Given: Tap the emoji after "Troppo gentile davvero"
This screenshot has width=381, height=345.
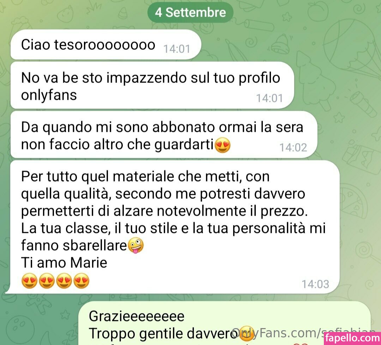Looking at the screenshot, I should click(247, 333).
